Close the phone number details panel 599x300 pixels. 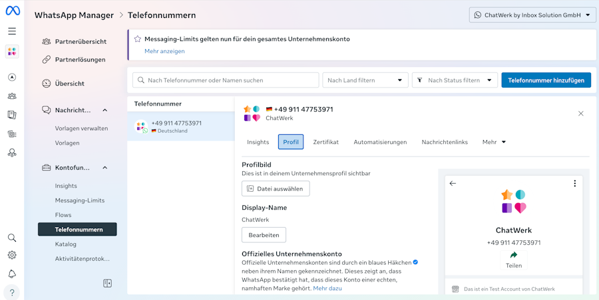580,113
